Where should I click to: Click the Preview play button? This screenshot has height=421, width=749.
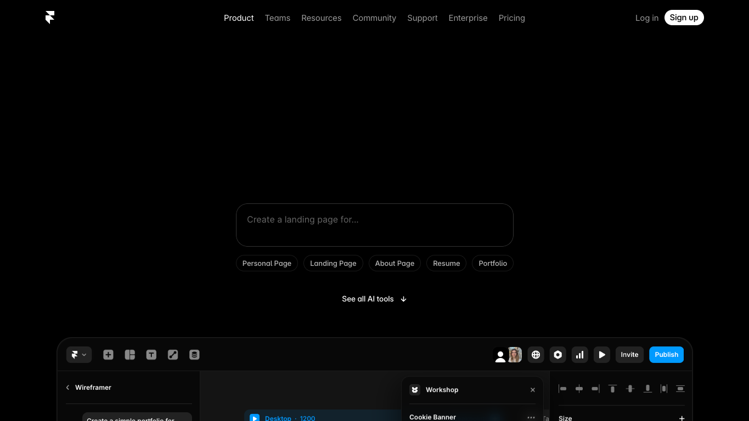point(602,355)
